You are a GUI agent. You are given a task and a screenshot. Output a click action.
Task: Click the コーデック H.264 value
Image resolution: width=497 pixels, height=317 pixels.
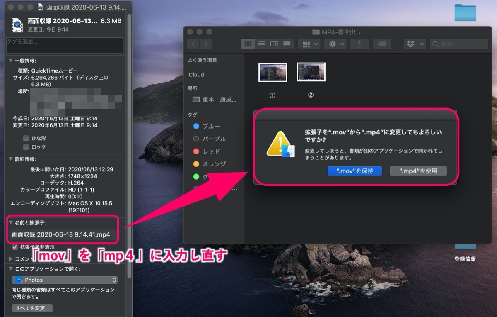(x=77, y=183)
